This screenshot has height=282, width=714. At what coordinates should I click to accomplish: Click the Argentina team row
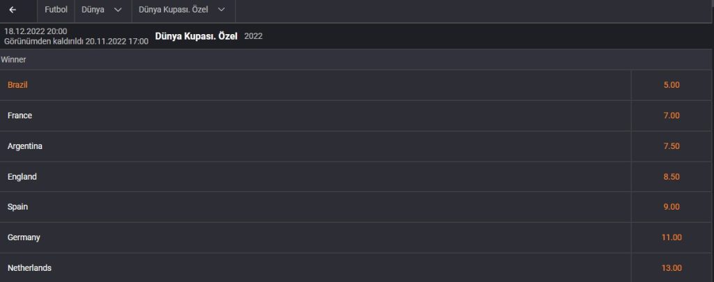[316, 146]
